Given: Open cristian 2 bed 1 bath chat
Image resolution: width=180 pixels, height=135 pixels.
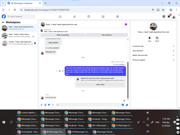Looking at the screenshot, I should pos(19,43).
